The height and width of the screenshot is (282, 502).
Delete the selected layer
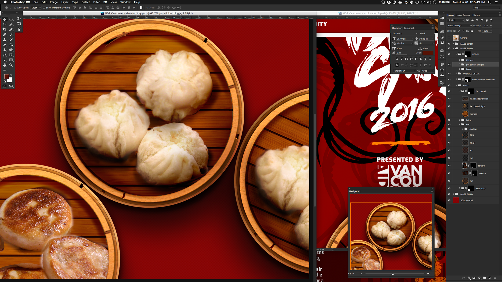[x=495, y=278]
